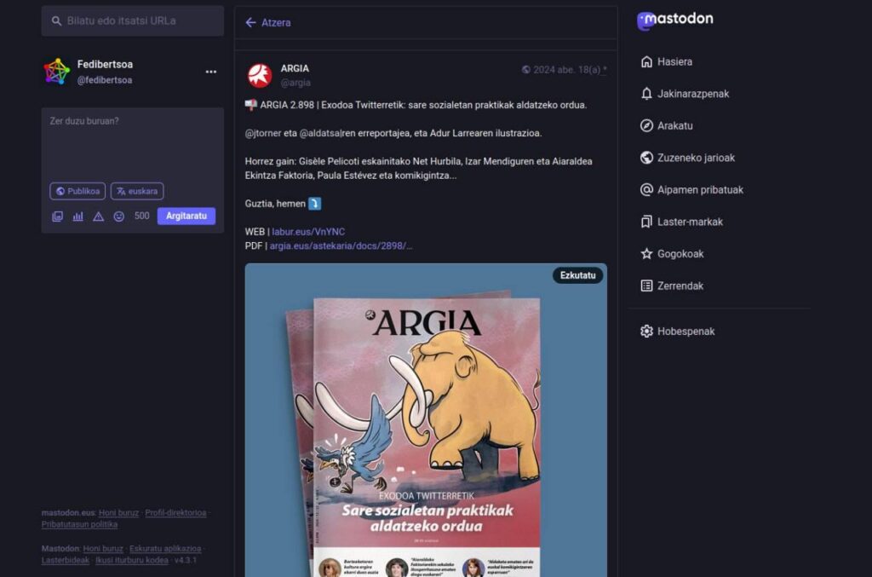
Task: Open Arakatu explore compass icon
Action: click(x=674, y=126)
